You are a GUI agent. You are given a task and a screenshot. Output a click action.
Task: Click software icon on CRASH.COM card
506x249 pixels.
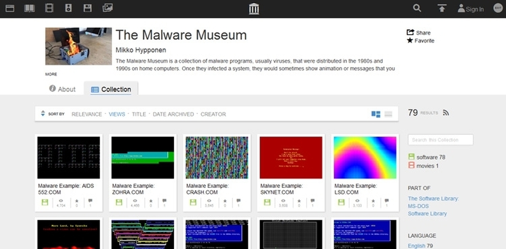[193, 202]
